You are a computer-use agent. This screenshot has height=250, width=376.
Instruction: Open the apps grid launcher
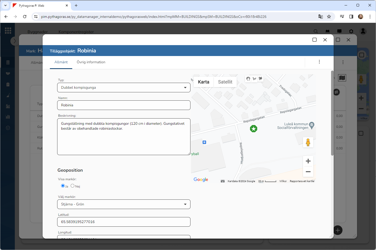point(8,31)
